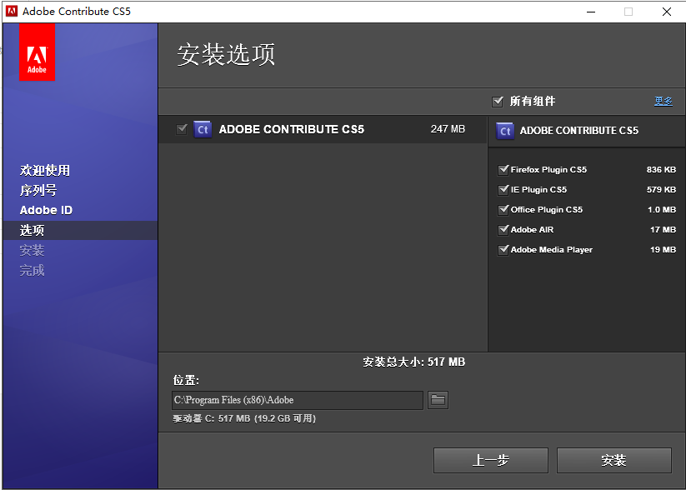The height and width of the screenshot is (490, 686).
Task: Toggle the ADOBE CONTRIBUTE CS5 checkbox
Action: pos(183,129)
